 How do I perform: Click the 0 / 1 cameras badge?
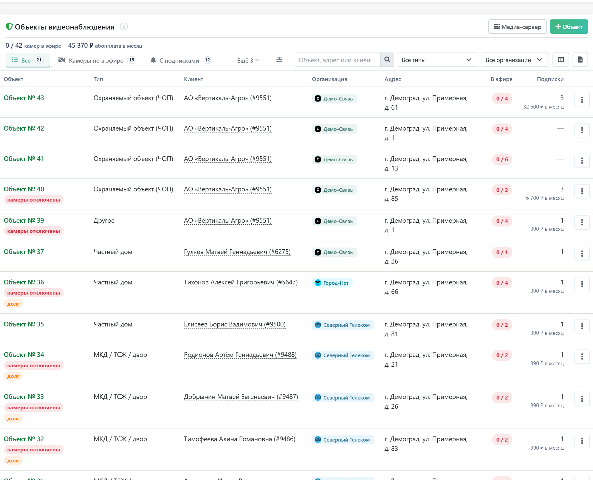pos(502,253)
